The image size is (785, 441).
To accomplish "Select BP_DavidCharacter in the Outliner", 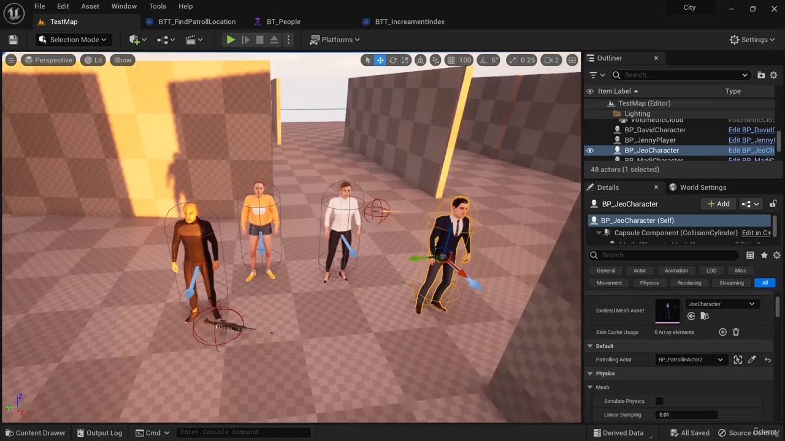I will tap(654, 130).
